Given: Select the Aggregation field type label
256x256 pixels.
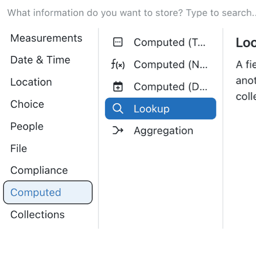Looking at the screenshot, I should click(x=163, y=131).
